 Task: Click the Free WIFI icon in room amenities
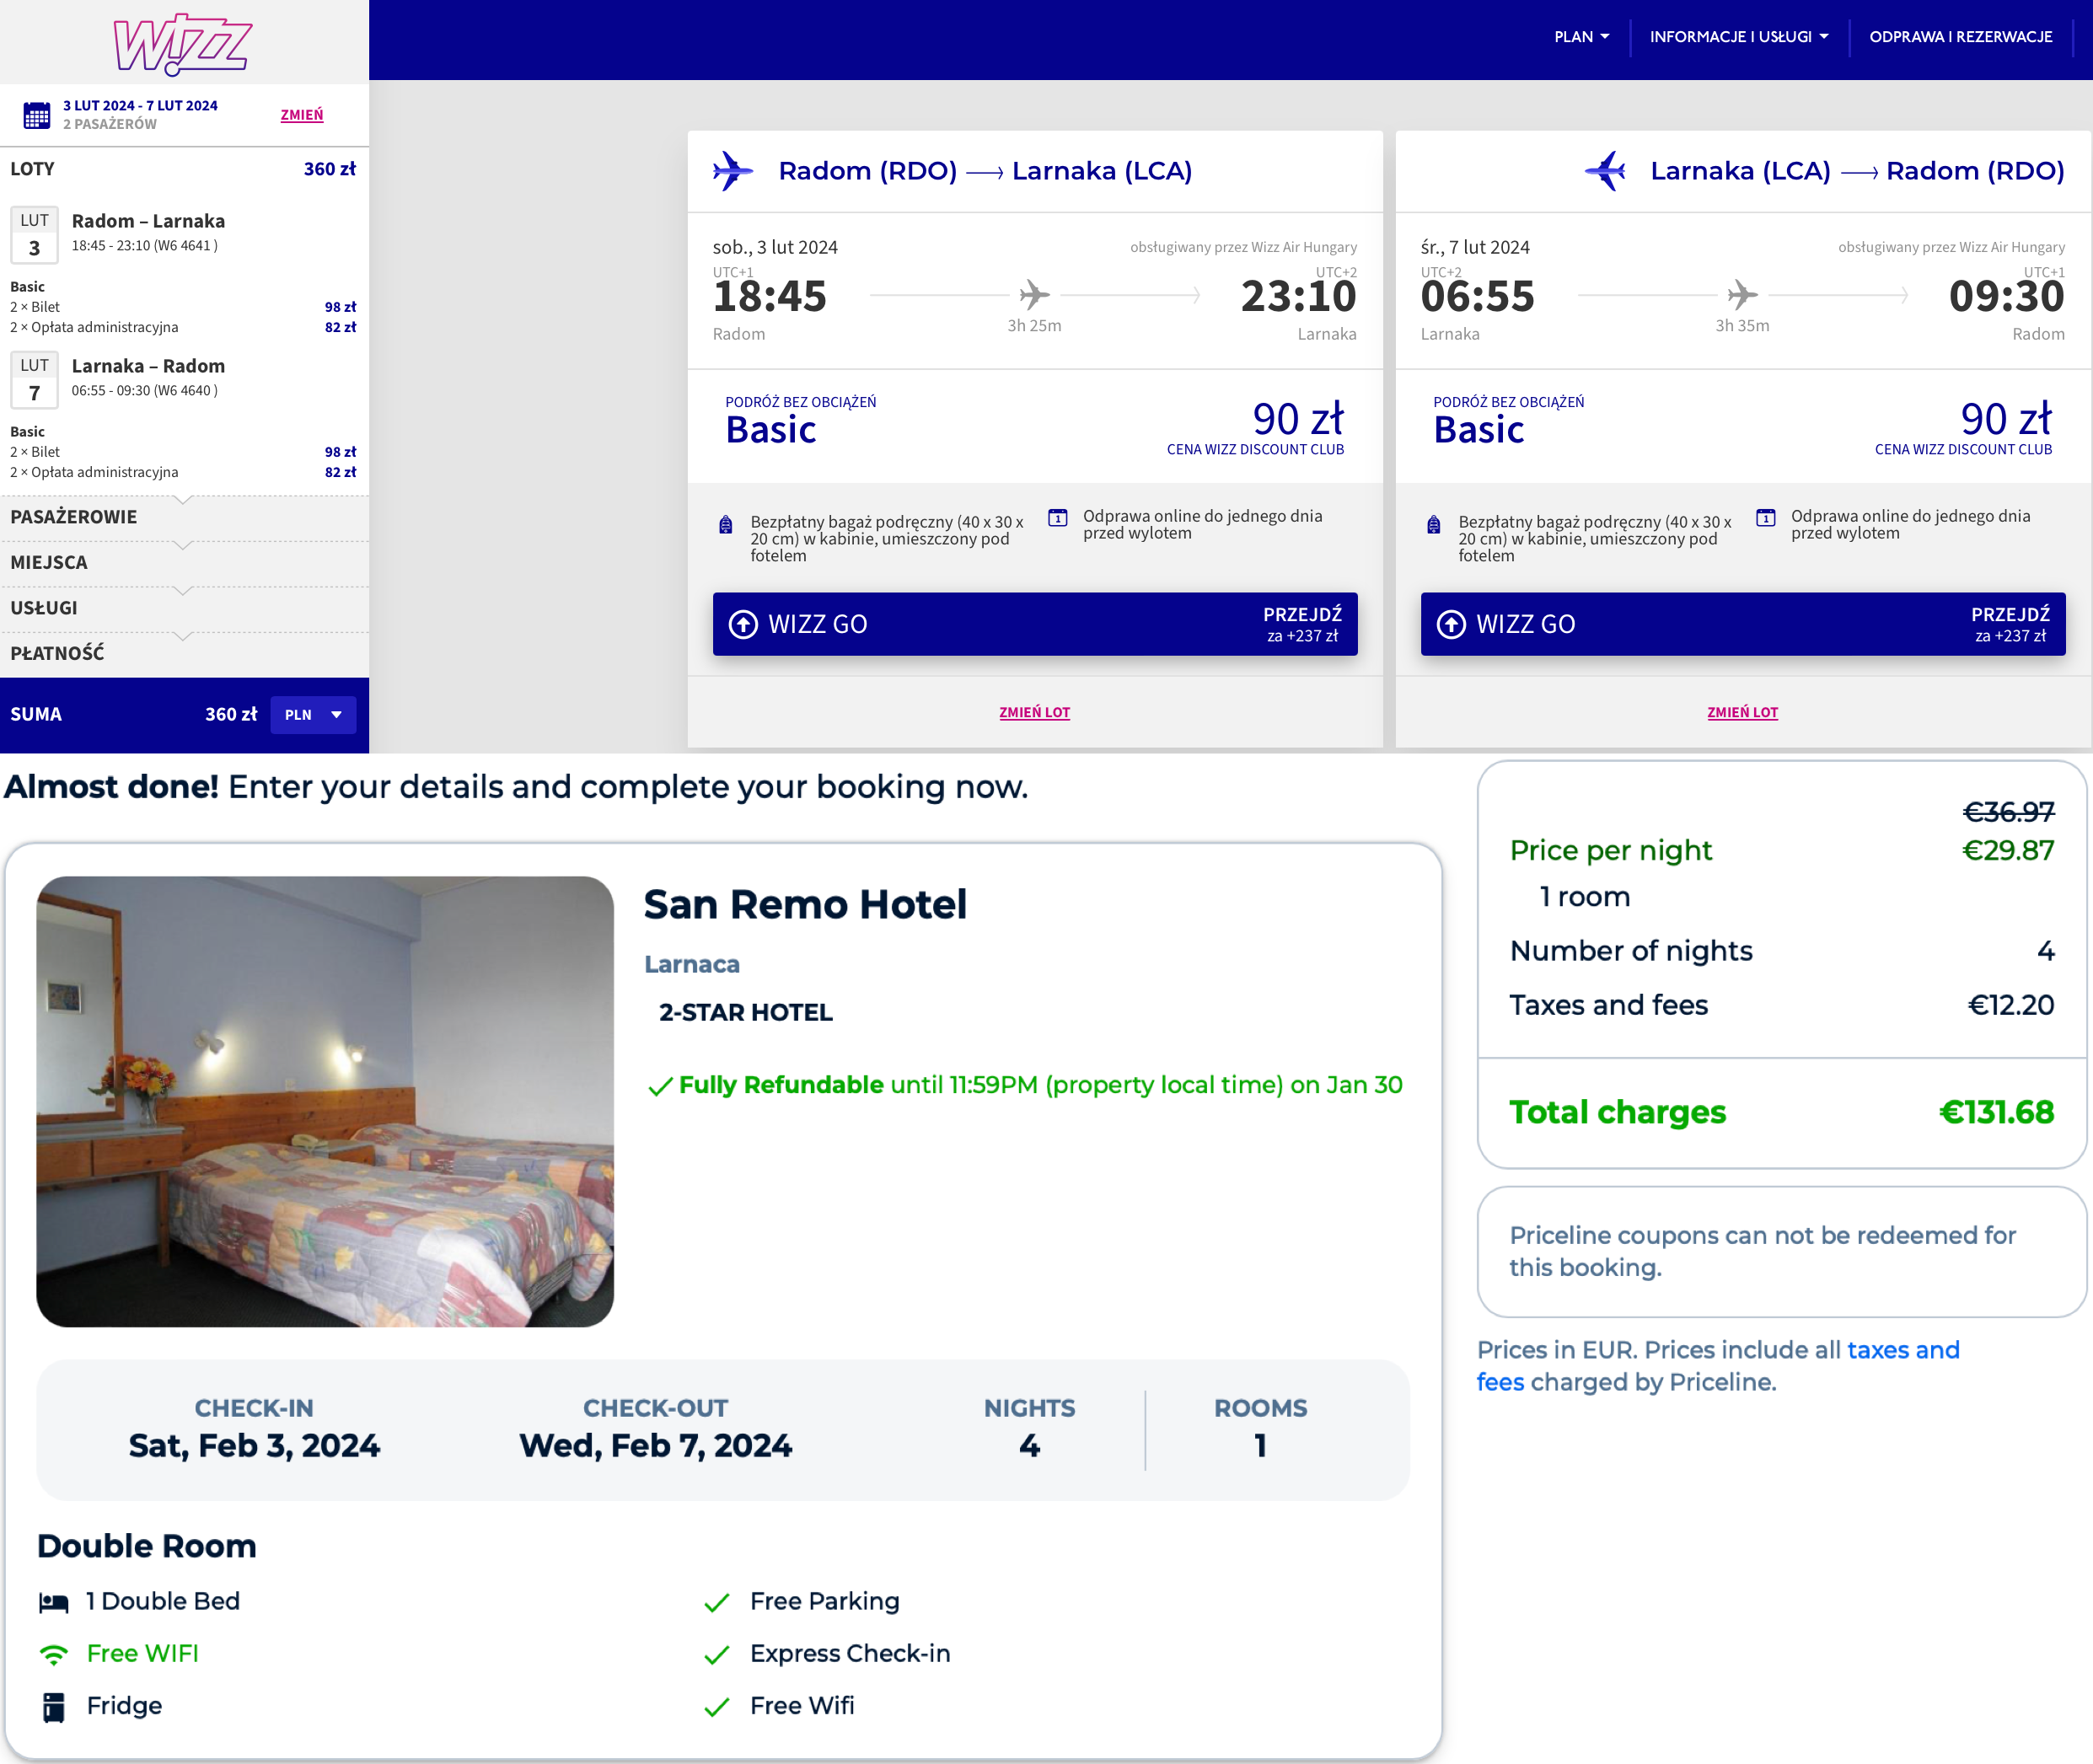click(54, 1654)
